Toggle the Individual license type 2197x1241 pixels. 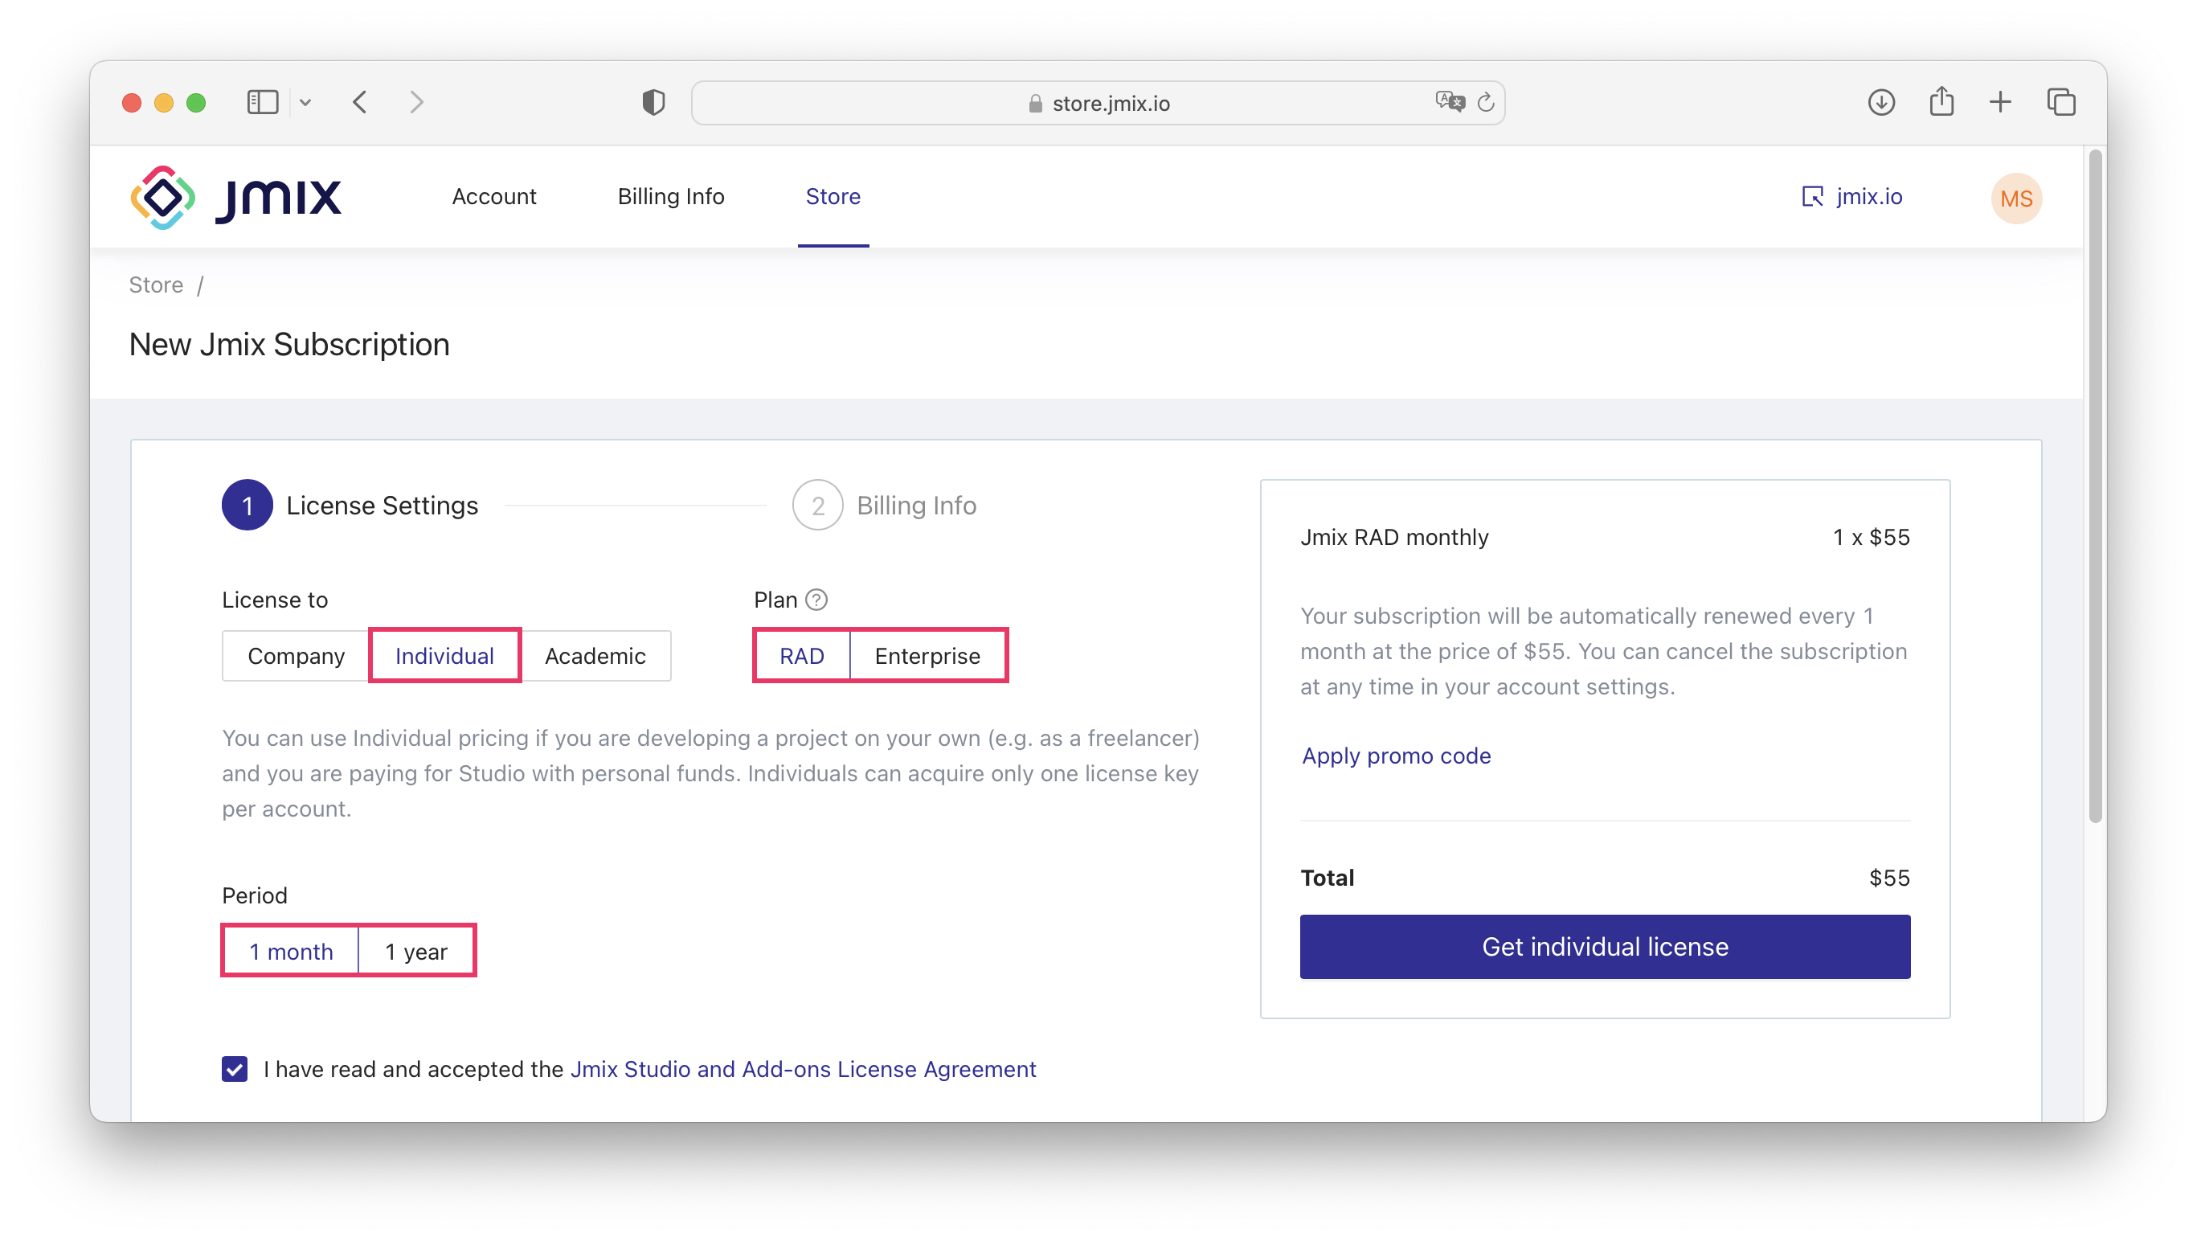[x=444, y=655]
